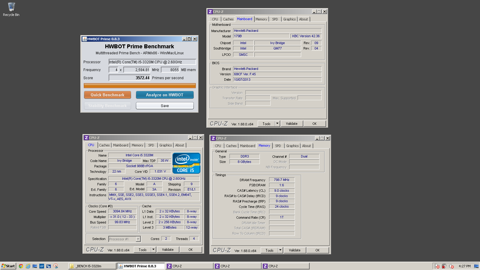Screen dimensions: 480x270
Task: Click the 2,594.81 MHz frequency field
Action: point(137,70)
